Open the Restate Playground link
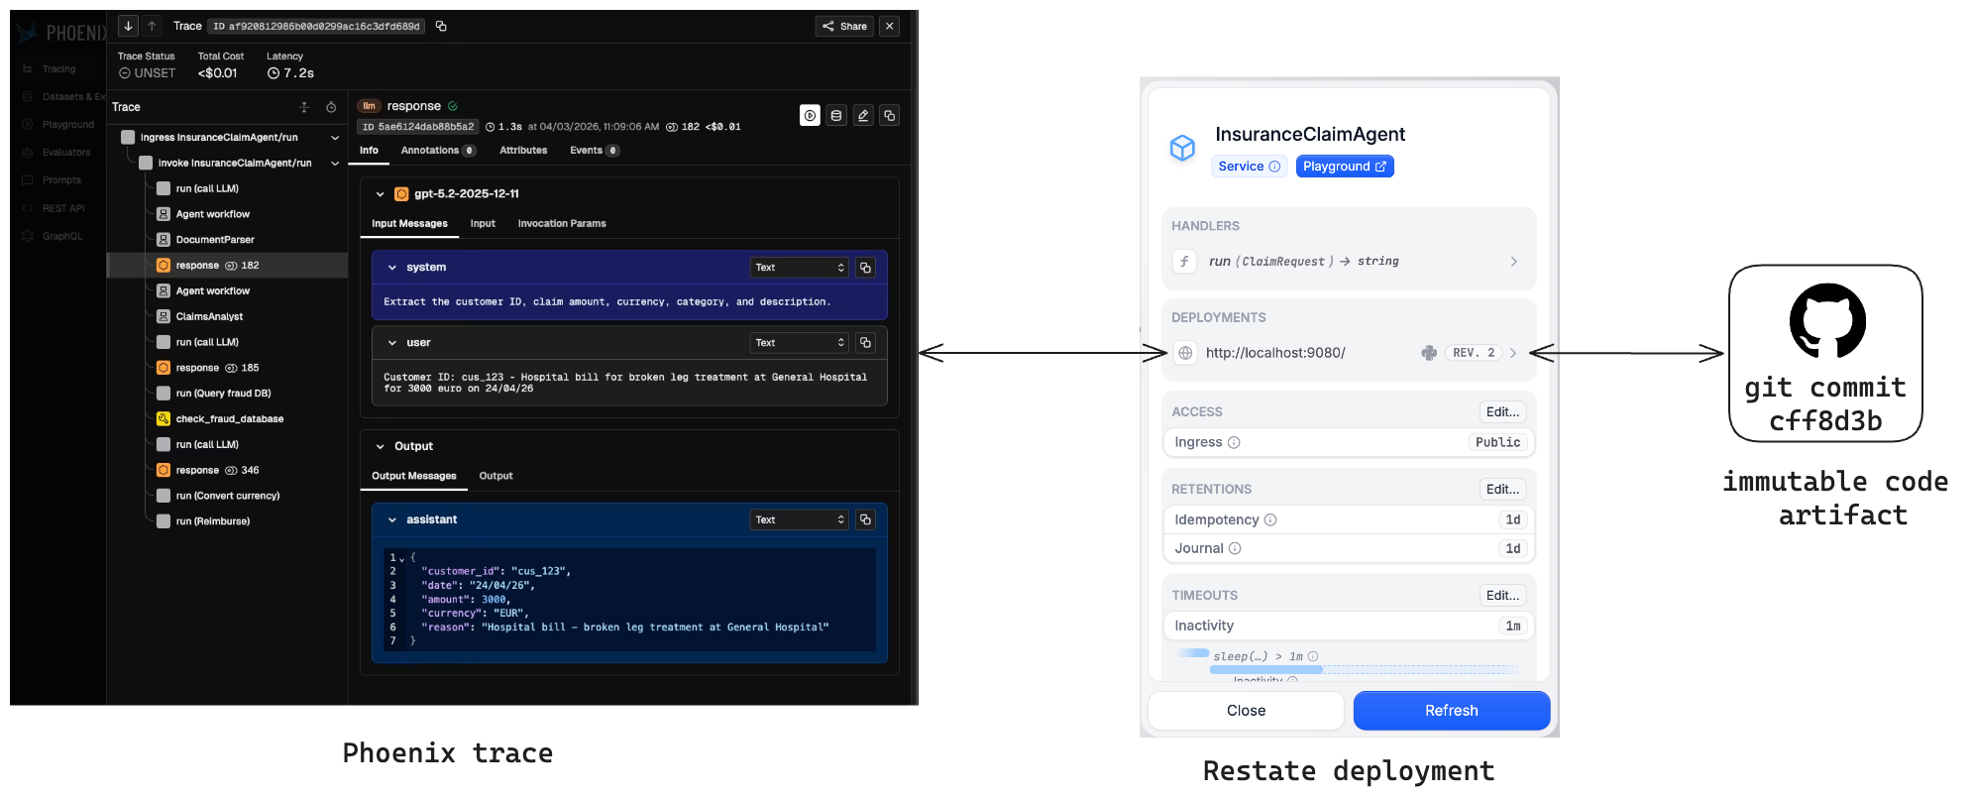This screenshot has height=797, width=1975. (1345, 167)
